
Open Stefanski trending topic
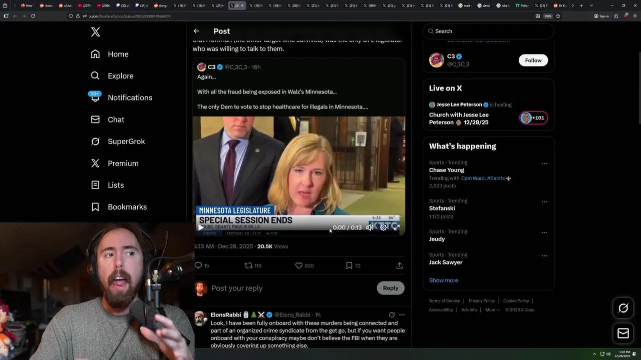(442, 208)
